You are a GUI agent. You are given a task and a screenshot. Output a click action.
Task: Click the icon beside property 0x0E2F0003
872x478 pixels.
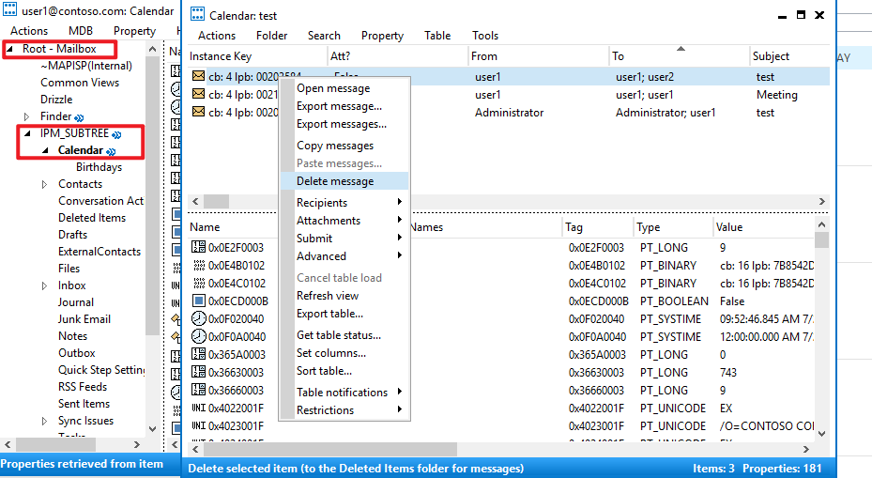click(x=199, y=247)
